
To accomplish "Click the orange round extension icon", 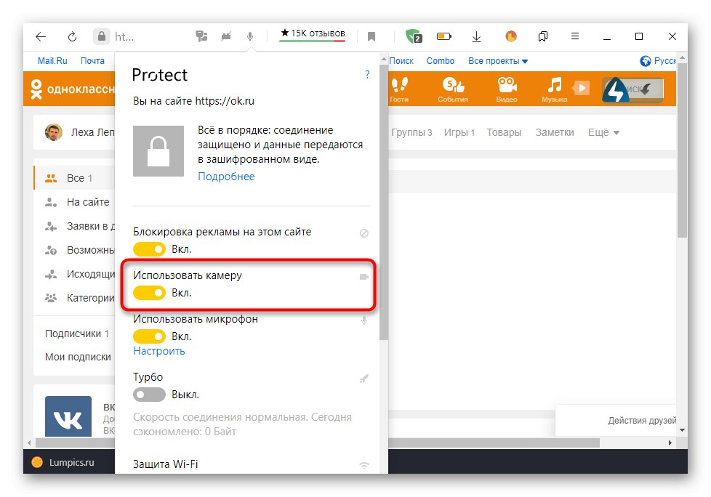I will tap(511, 36).
